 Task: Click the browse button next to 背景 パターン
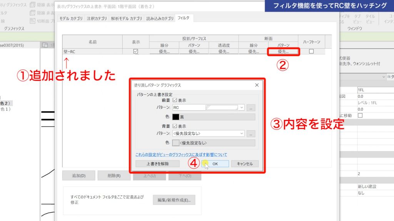coord(251,134)
